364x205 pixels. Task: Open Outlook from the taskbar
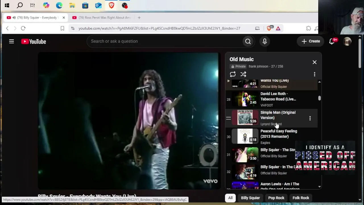(x=98, y=5)
